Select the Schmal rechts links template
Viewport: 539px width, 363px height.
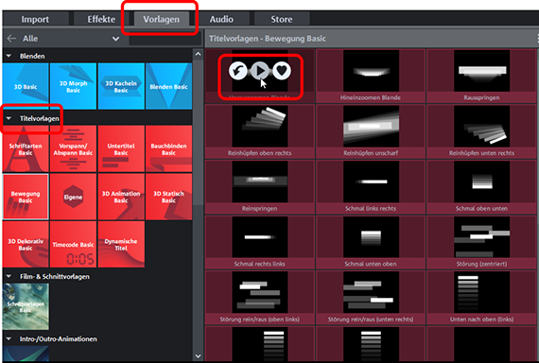coord(259,242)
